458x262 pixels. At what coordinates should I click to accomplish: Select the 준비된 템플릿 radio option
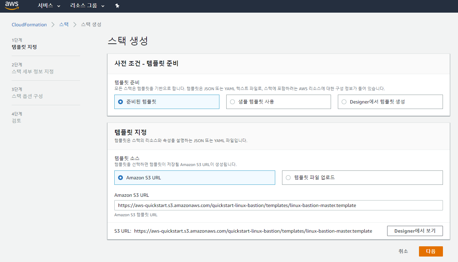[x=120, y=102]
